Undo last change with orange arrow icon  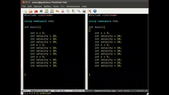[57, 11]
